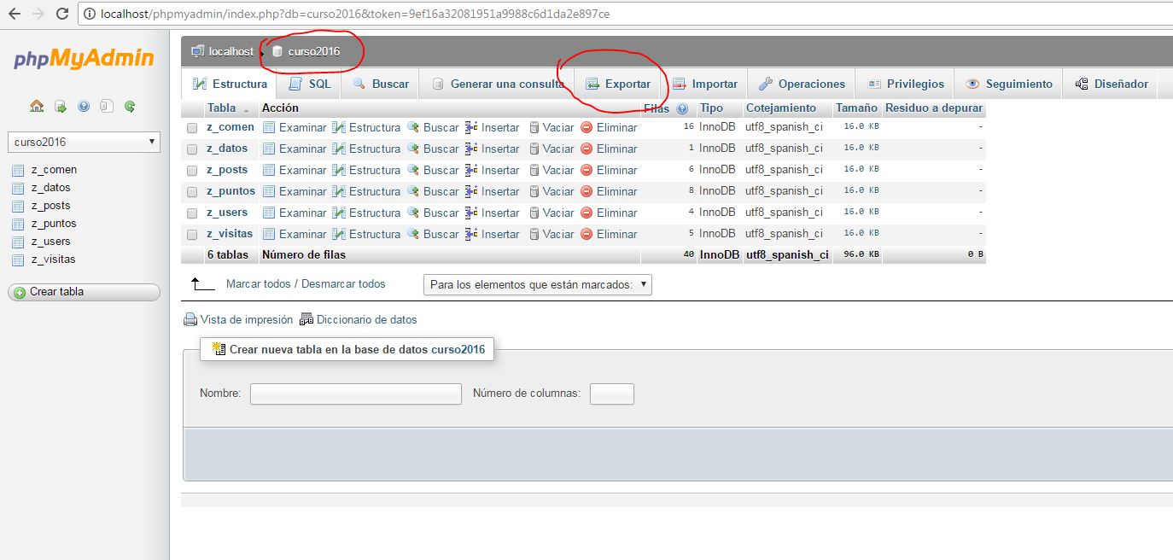Click the log out icon below the logo
Viewport: 1173px width, 560px height.
pos(60,106)
